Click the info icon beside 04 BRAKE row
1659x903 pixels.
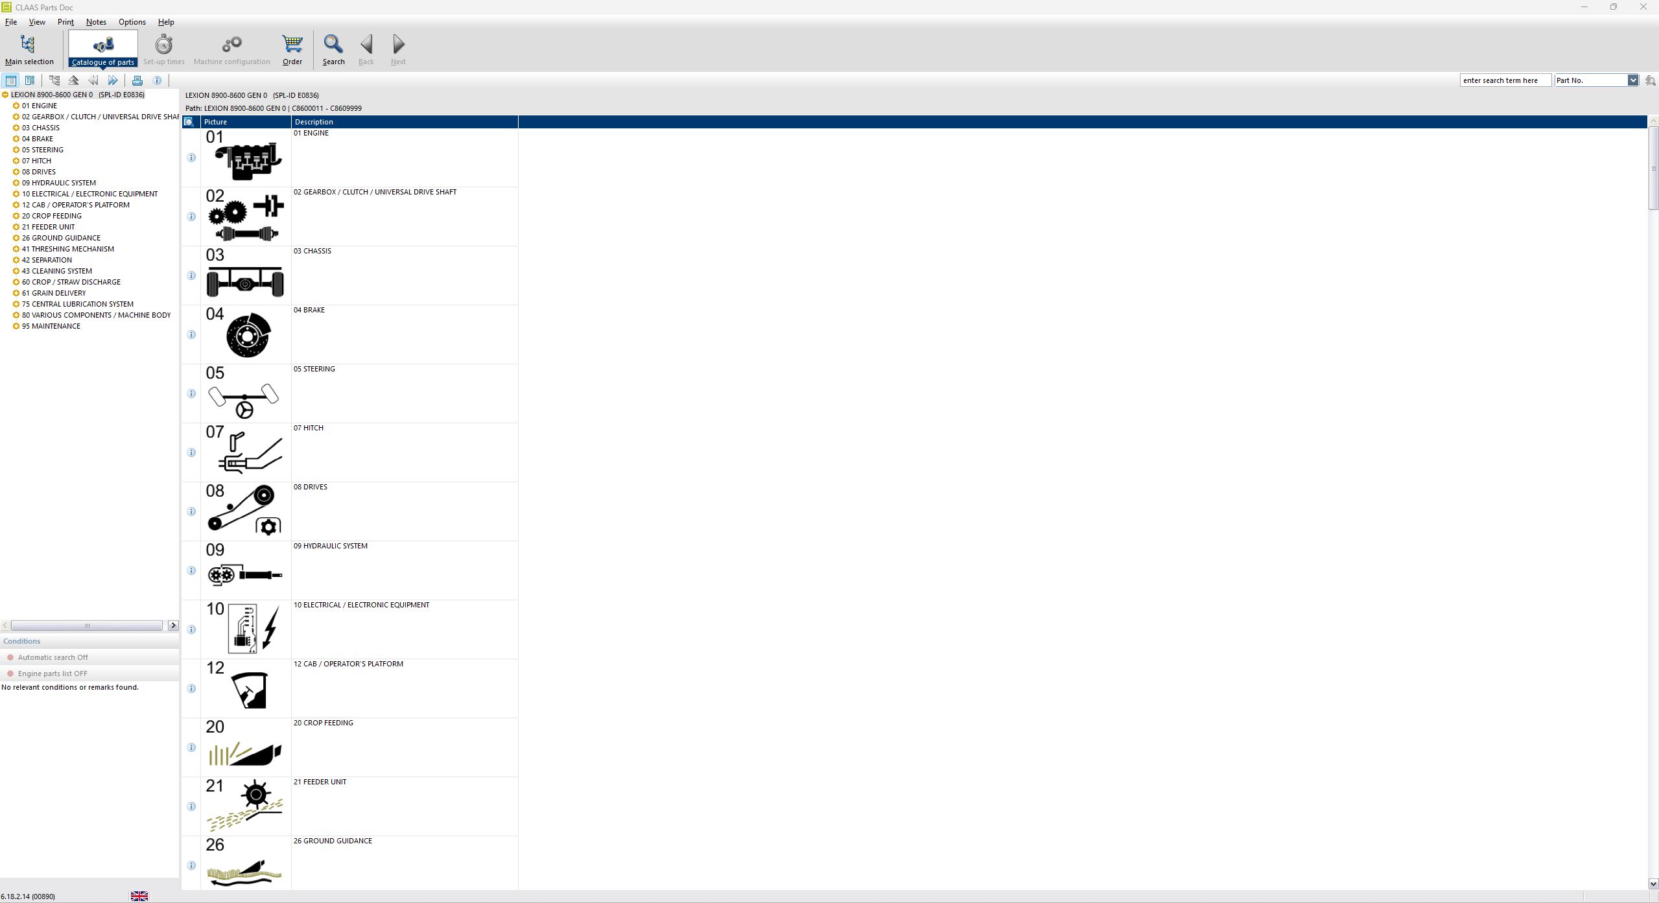pyautogui.click(x=191, y=334)
